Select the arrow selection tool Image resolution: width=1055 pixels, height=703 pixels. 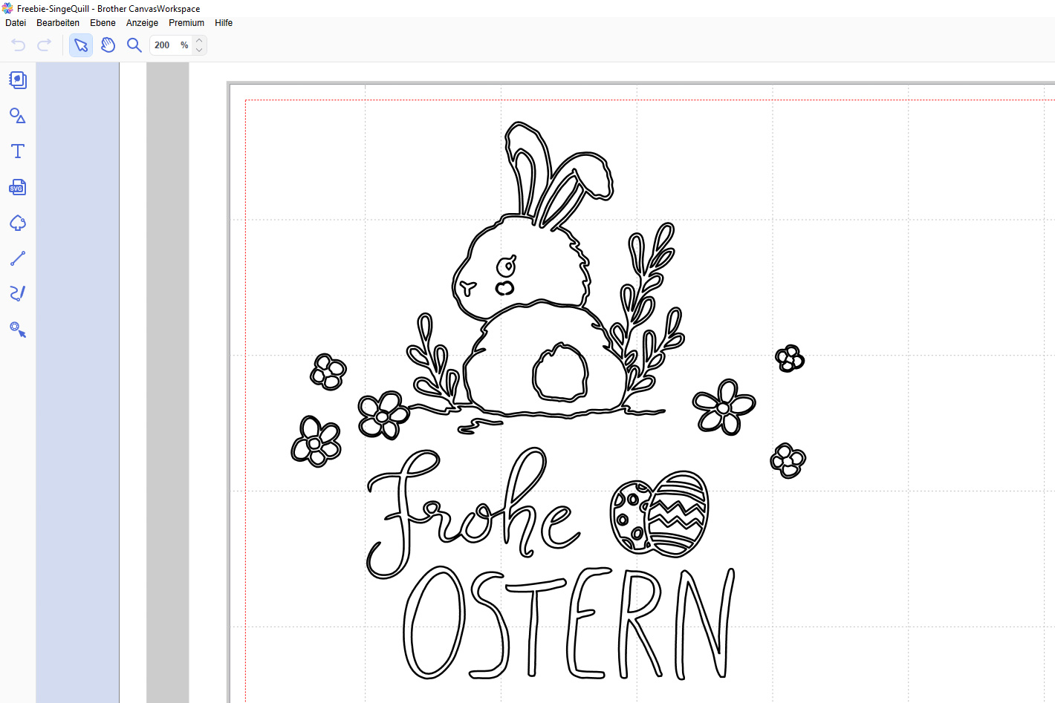coord(81,45)
